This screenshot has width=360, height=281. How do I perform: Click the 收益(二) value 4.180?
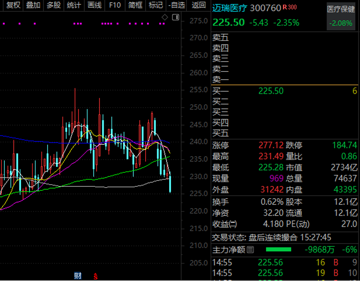coord(273,224)
